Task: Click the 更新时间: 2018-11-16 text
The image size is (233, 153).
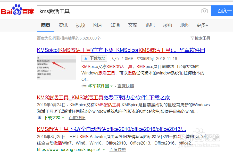Action: point(157,59)
